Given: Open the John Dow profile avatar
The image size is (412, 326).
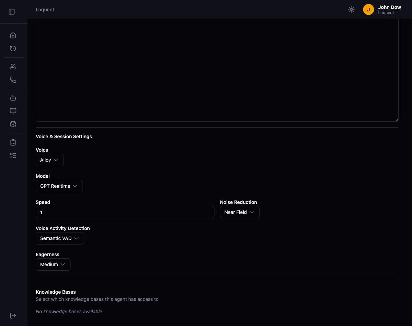Looking at the screenshot, I should (368, 9).
